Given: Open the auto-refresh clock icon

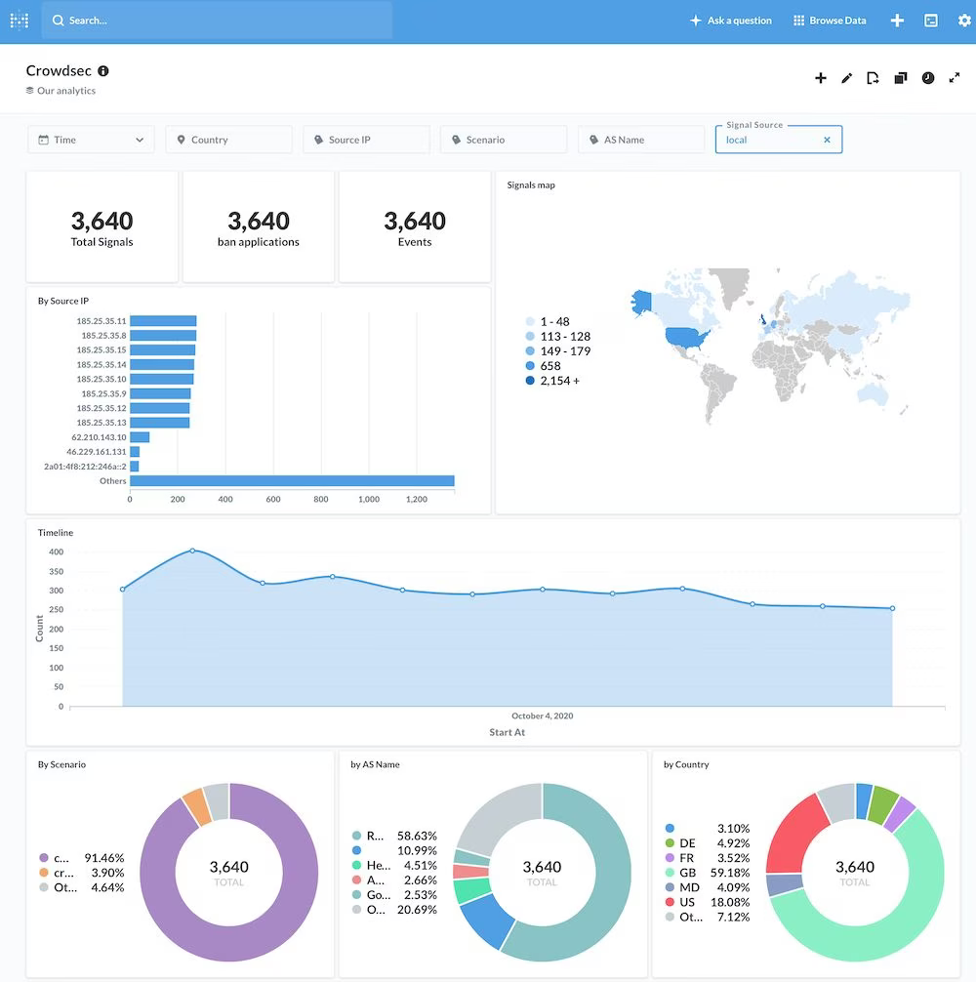Looking at the screenshot, I should 928,78.
